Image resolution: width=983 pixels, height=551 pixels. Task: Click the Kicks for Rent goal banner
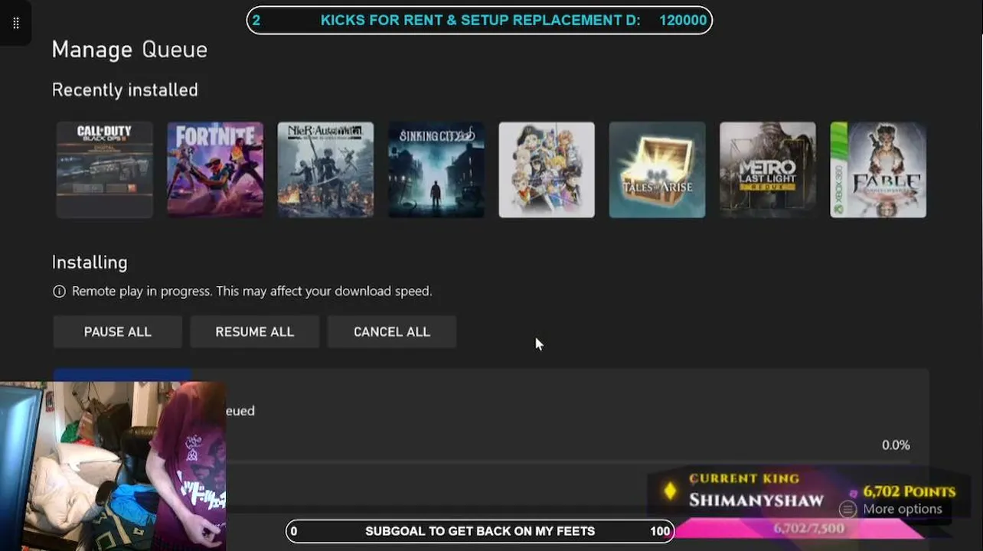pyautogui.click(x=479, y=20)
